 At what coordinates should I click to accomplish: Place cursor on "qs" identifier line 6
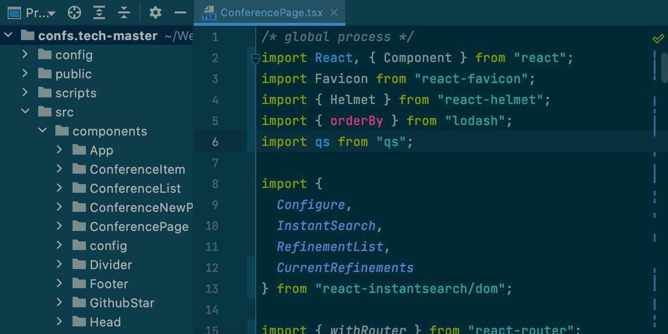coord(323,142)
